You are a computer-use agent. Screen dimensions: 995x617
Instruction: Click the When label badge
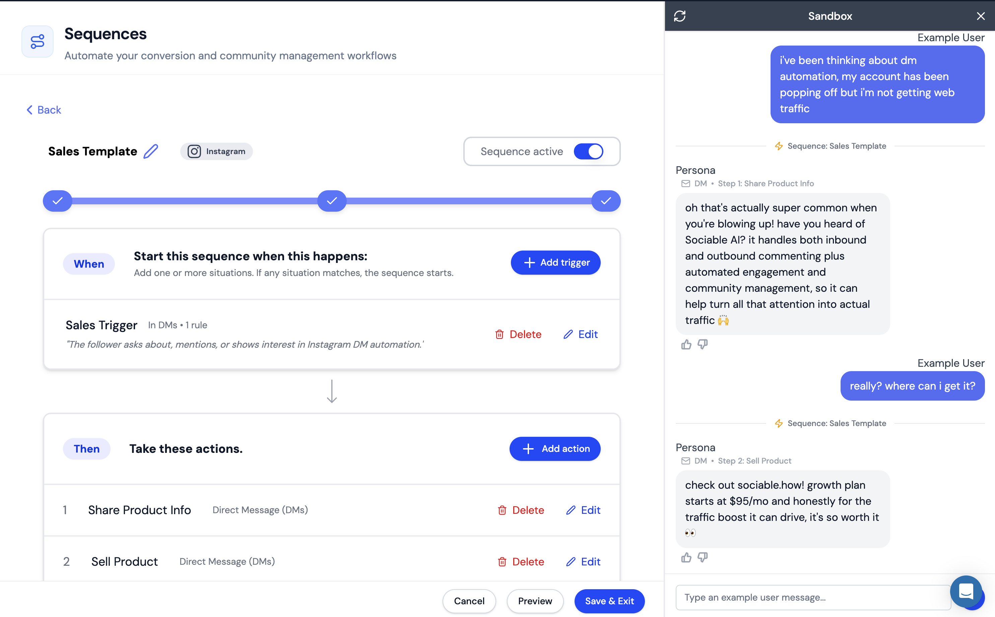(88, 264)
